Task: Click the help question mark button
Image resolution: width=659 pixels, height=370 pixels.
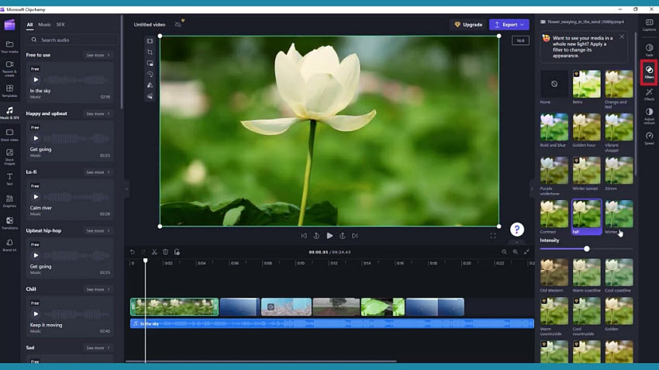Action: pyautogui.click(x=517, y=229)
